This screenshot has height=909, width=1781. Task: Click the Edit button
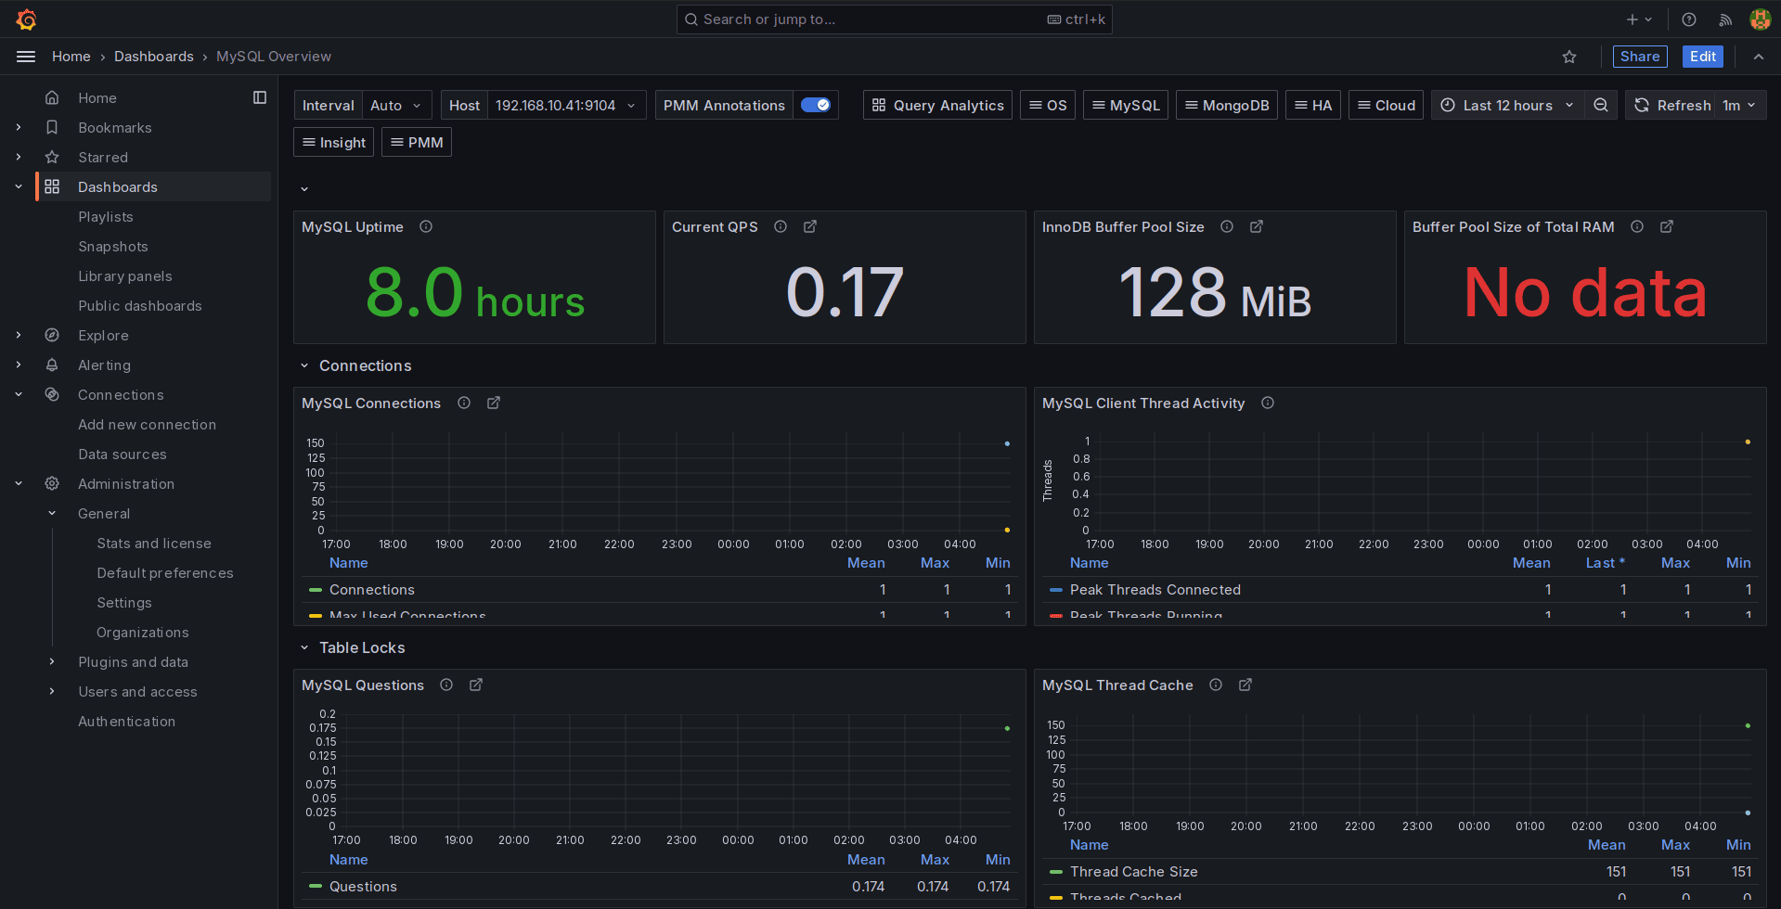[x=1702, y=57]
